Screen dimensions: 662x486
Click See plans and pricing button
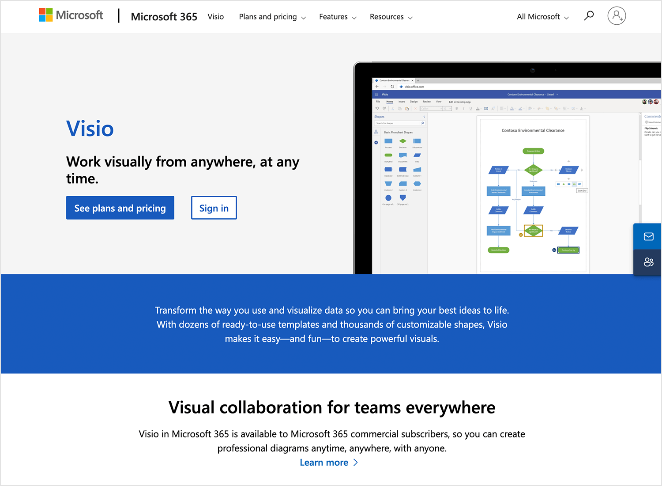click(x=120, y=208)
